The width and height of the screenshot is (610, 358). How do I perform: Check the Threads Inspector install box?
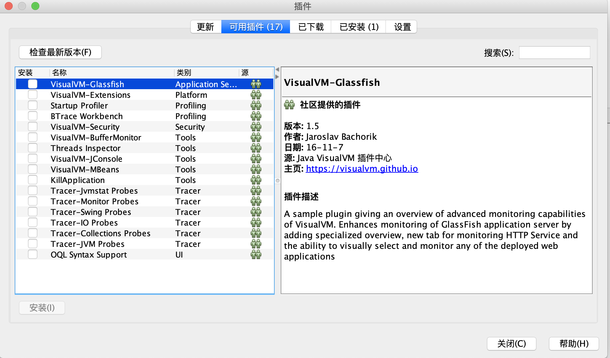tap(33, 148)
